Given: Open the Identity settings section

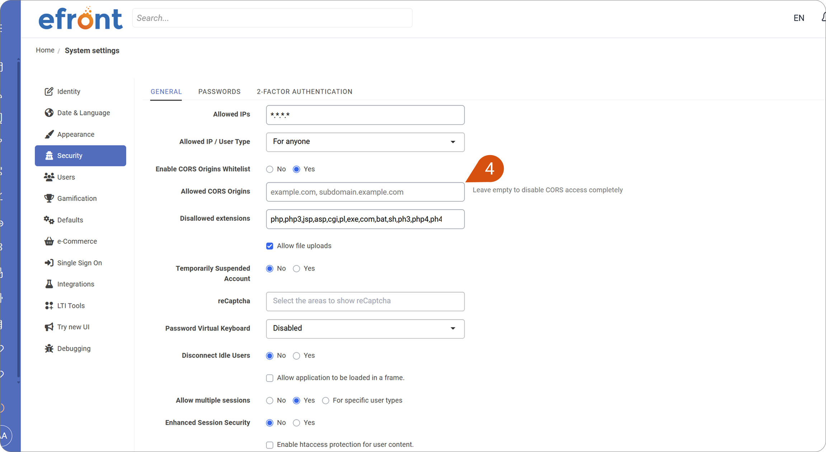Looking at the screenshot, I should click(80, 92).
